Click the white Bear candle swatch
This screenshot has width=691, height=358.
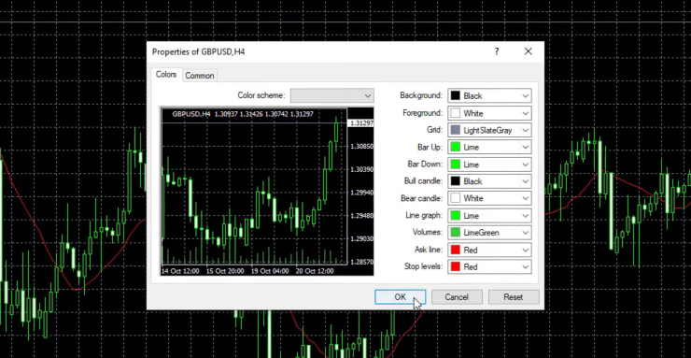point(456,198)
